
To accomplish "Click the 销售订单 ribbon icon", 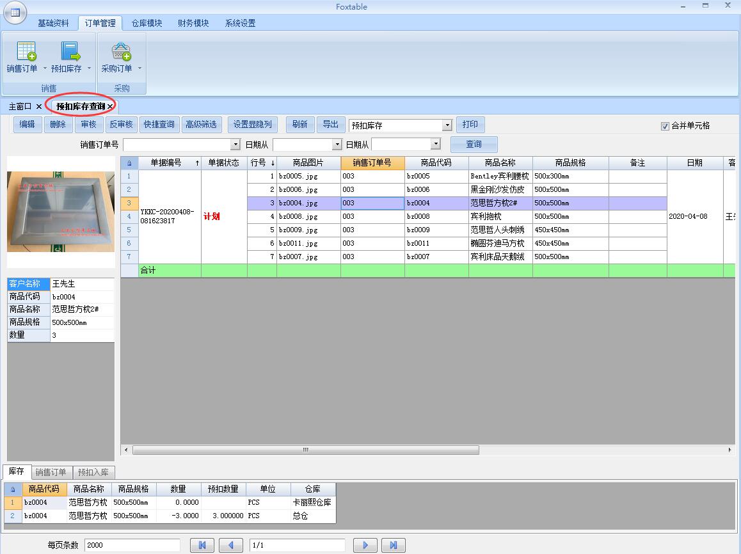I will (x=26, y=52).
